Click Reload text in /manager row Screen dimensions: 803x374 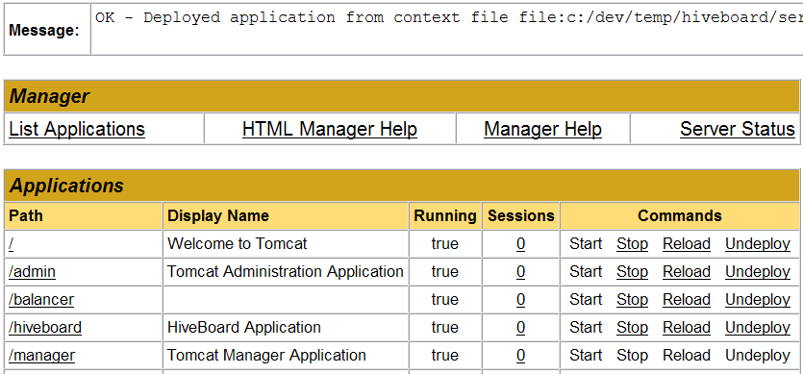[x=687, y=355]
